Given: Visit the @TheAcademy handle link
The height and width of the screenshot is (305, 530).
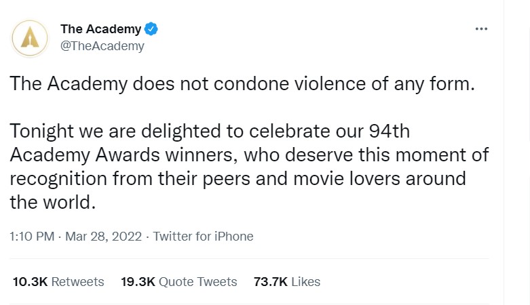Looking at the screenshot, I should coord(102,46).
